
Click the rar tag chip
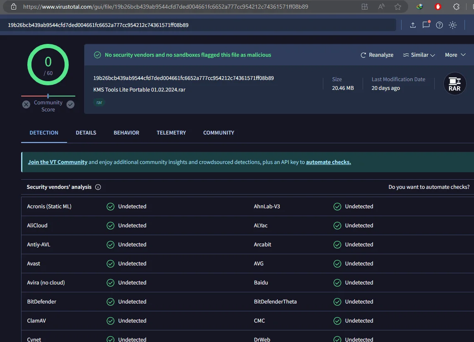click(x=99, y=103)
